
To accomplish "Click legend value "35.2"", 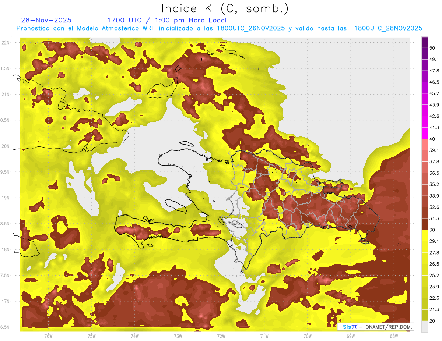I will pos(434,184).
